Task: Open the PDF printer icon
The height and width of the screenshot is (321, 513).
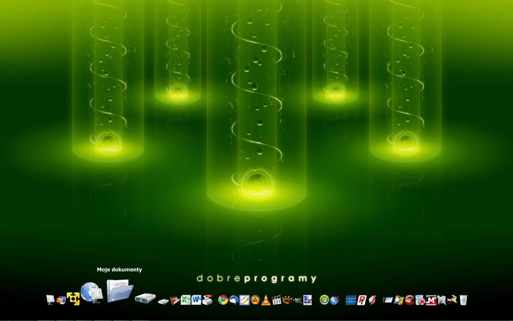Action: [208, 300]
